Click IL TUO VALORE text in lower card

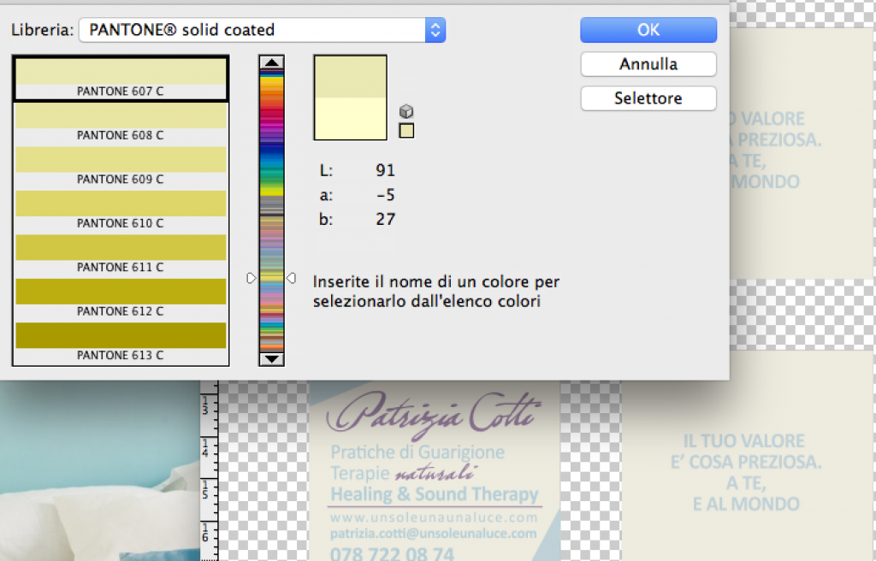click(744, 441)
